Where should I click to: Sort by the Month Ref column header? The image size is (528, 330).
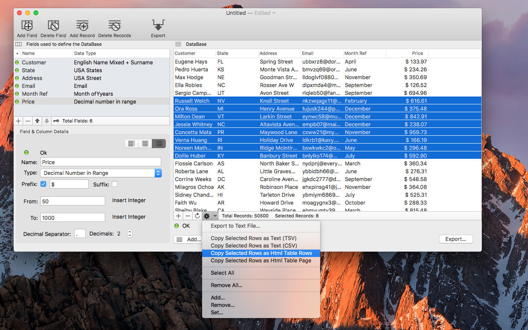(x=364, y=53)
